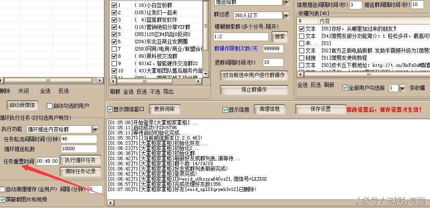The width and height of the screenshot is (430, 208).
Task: Click 任务轮流间隔时间 input field
Action: (79, 139)
